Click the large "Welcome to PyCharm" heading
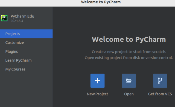 click(x=129, y=40)
